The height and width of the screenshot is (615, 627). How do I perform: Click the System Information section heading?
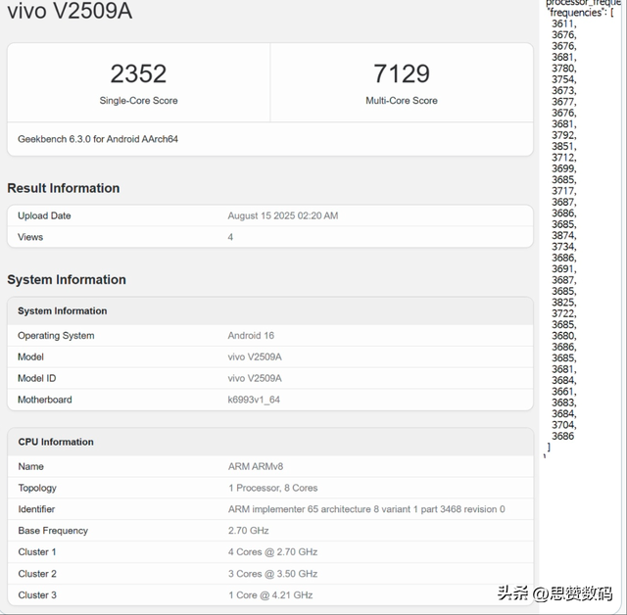(67, 280)
